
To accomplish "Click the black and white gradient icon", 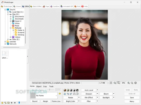I will coord(74,90).
